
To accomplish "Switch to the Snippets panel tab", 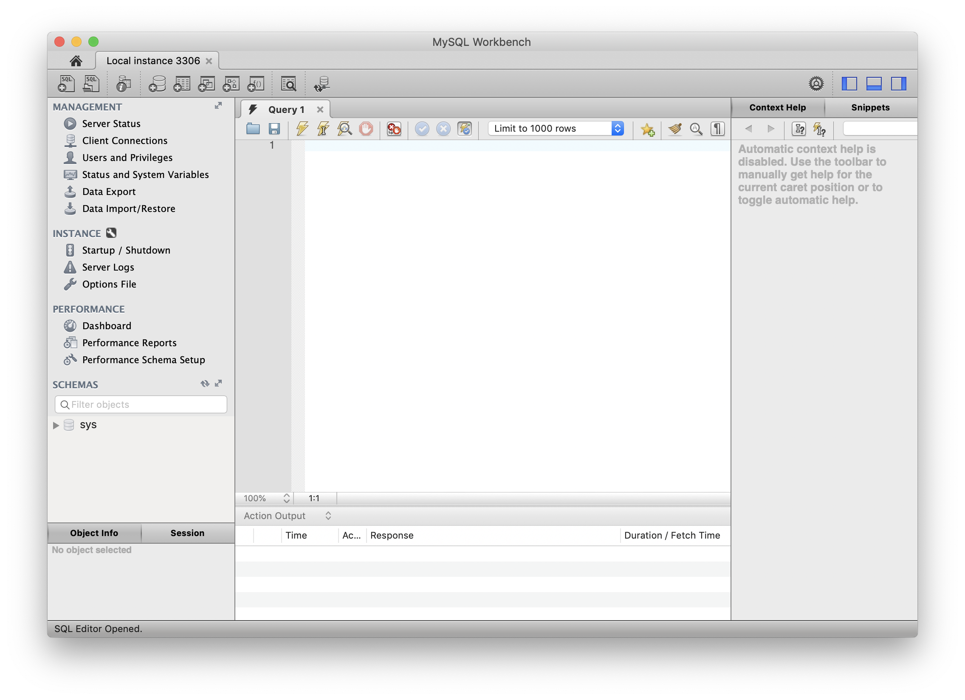I will click(x=870, y=107).
